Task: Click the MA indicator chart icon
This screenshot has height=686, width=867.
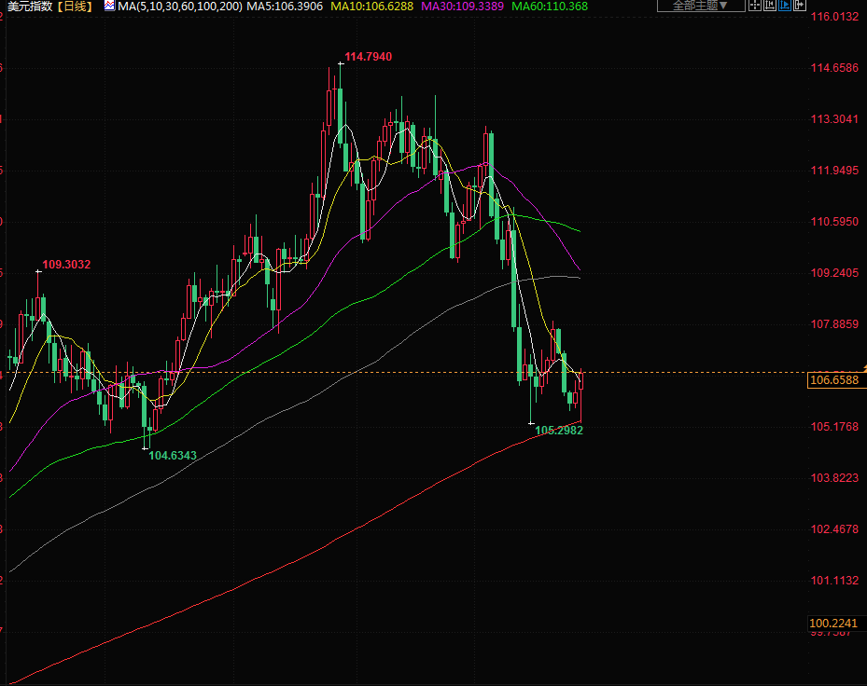Action: [x=109, y=7]
